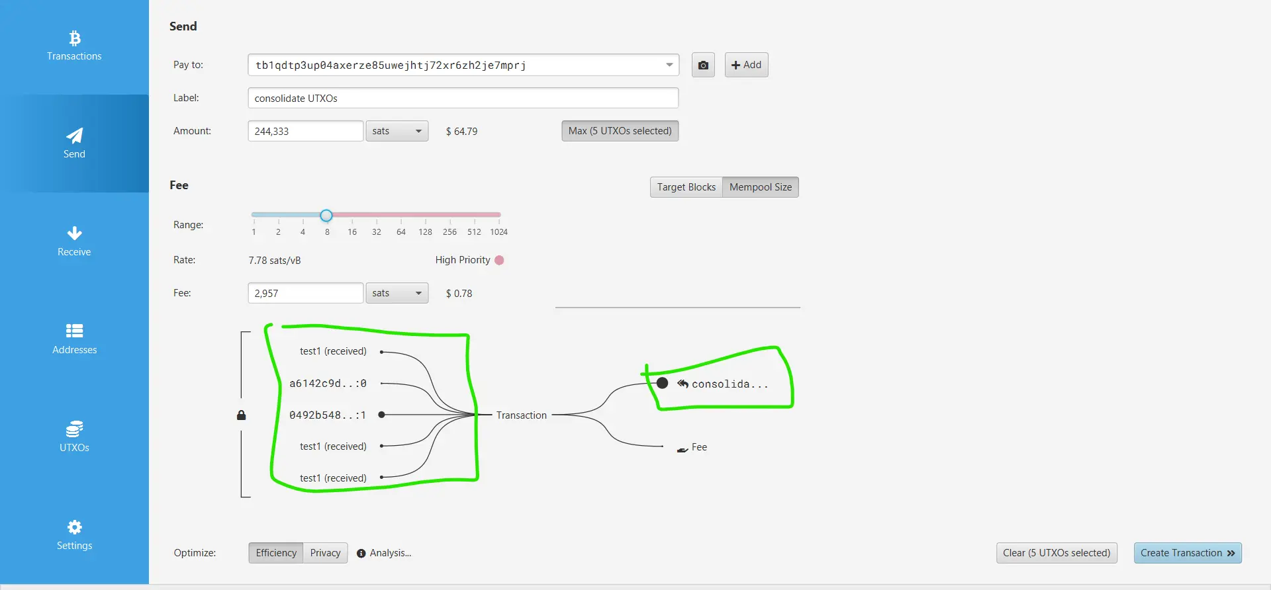1271x590 pixels.
Task: Open the UTXOs coins icon
Action: (x=74, y=429)
